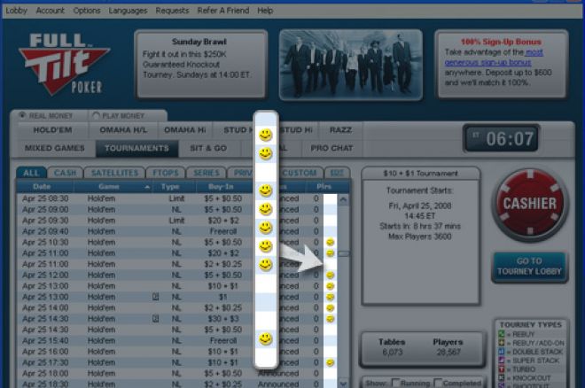Open the Options menu
Screen dimensions: 585x388
click(87, 11)
